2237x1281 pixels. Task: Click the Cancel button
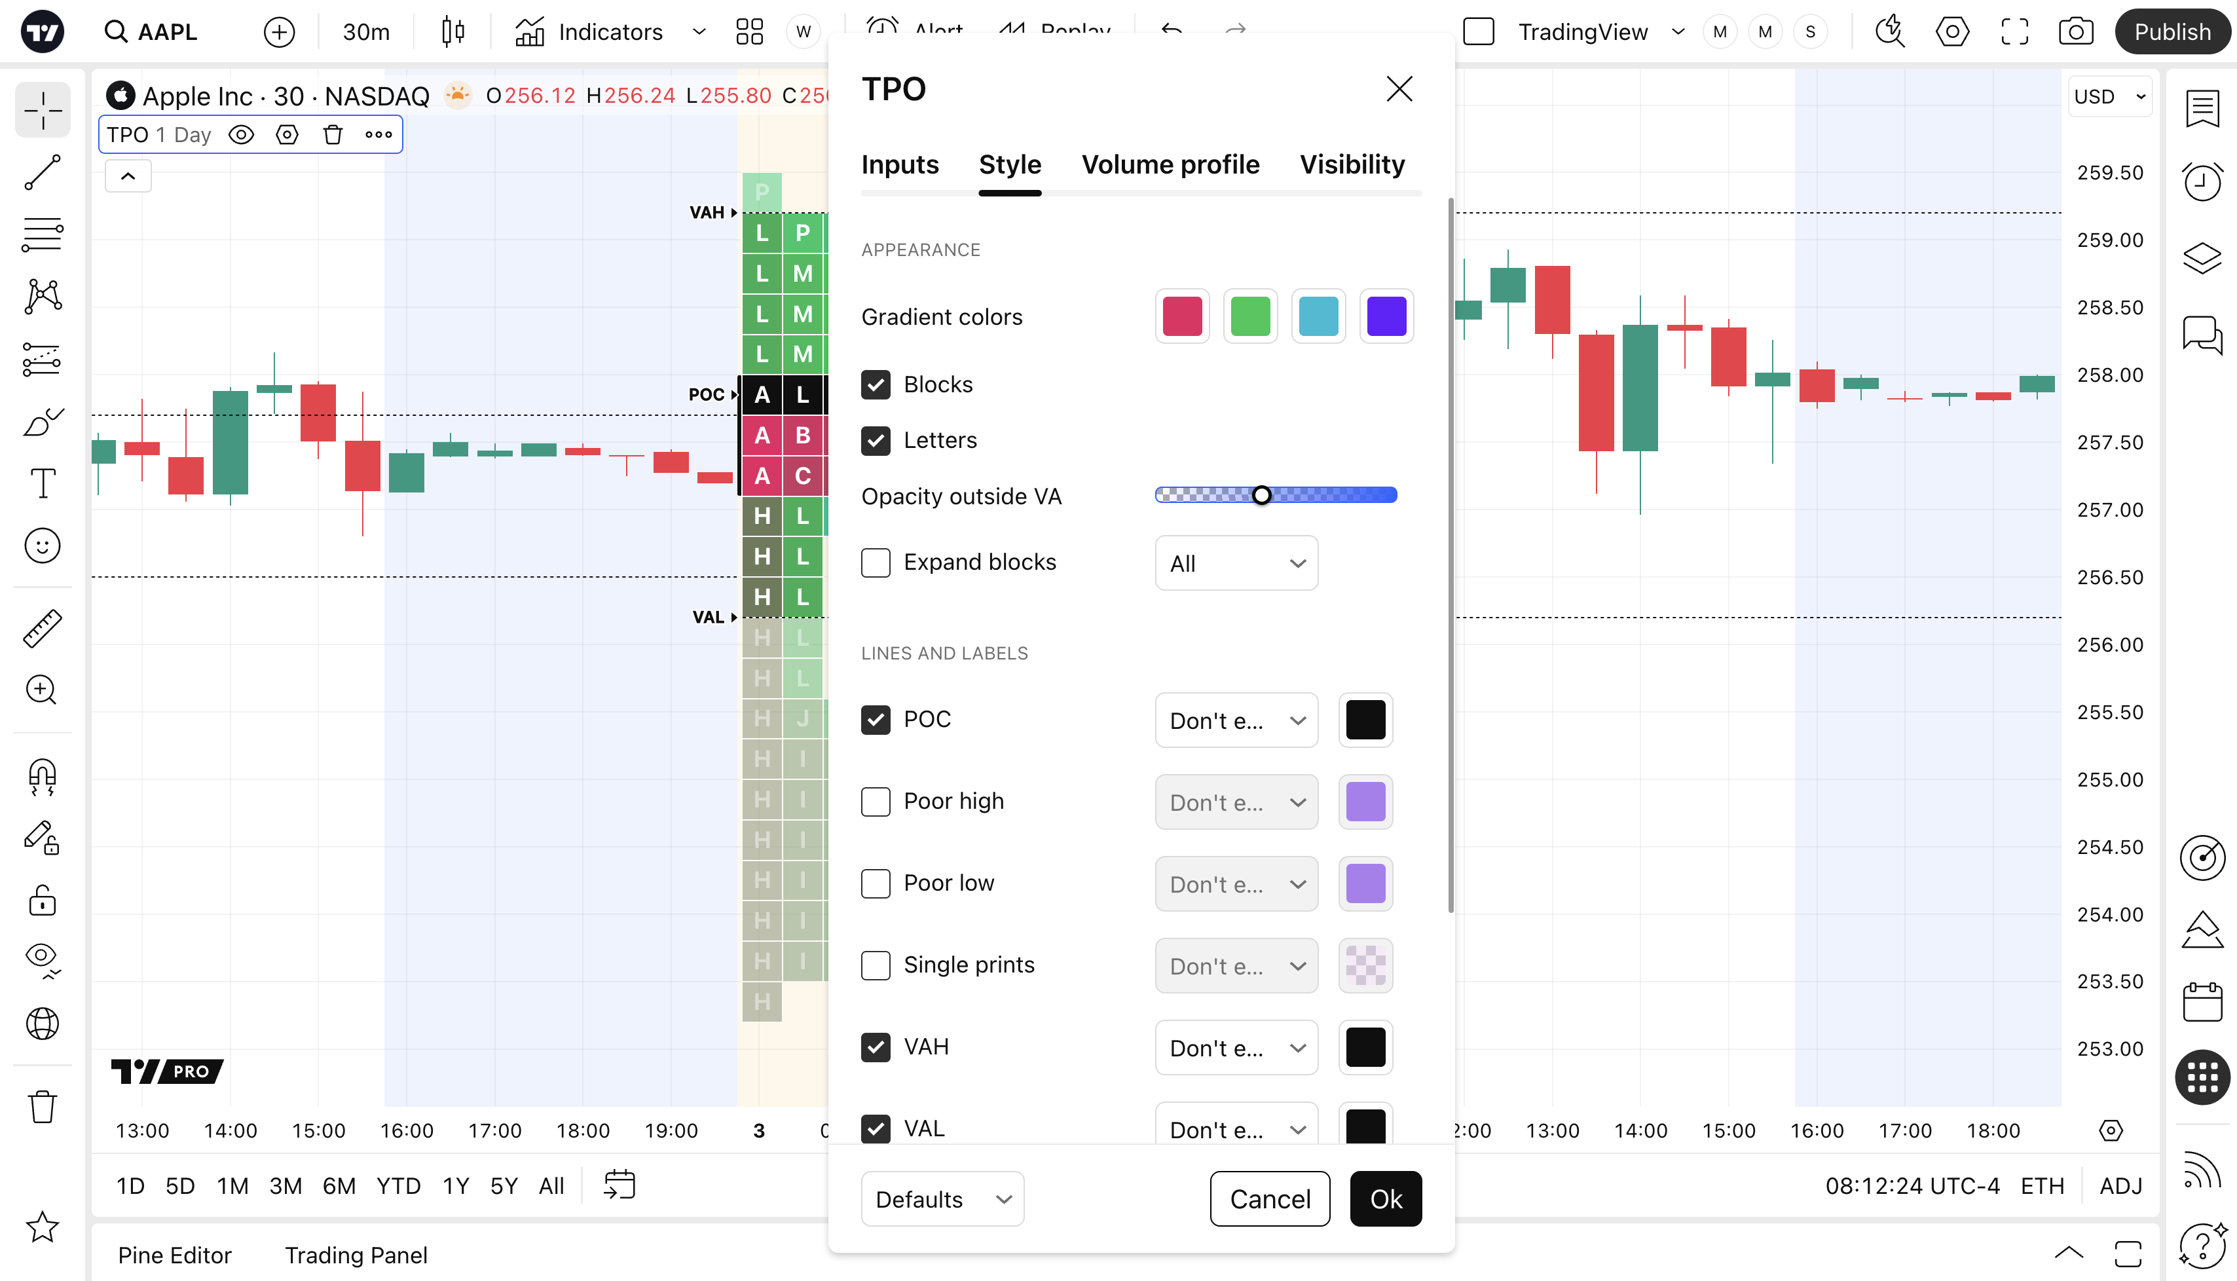point(1269,1199)
